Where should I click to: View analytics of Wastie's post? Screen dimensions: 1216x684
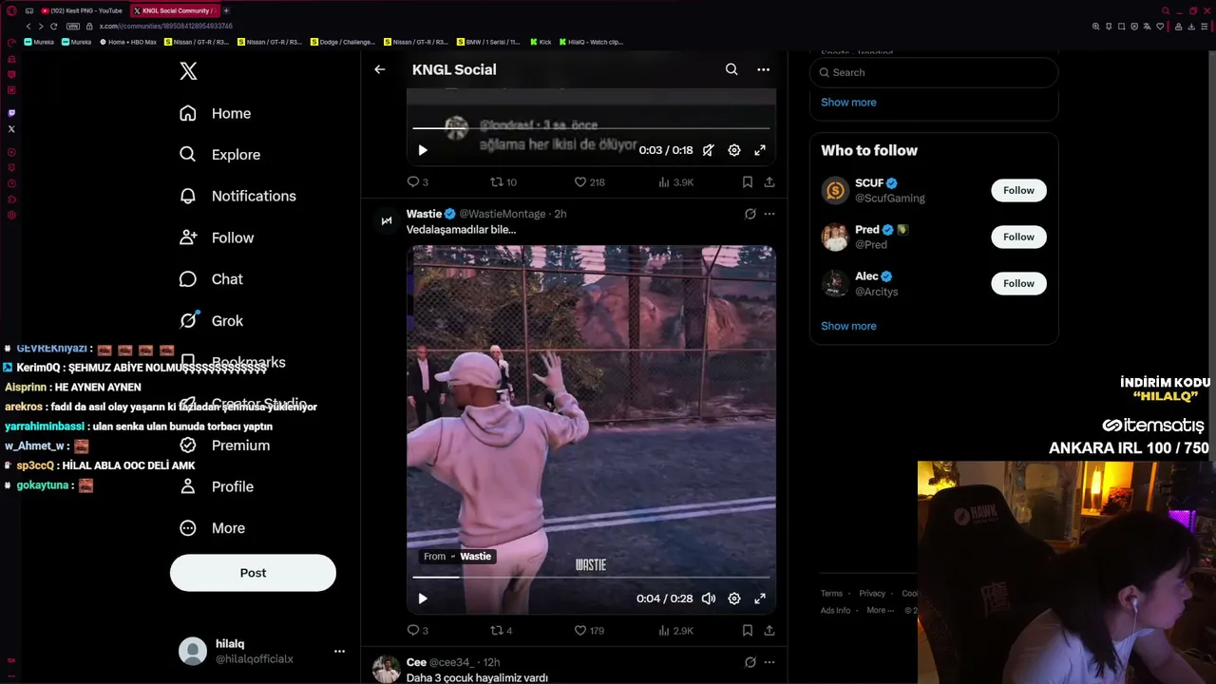point(675,630)
